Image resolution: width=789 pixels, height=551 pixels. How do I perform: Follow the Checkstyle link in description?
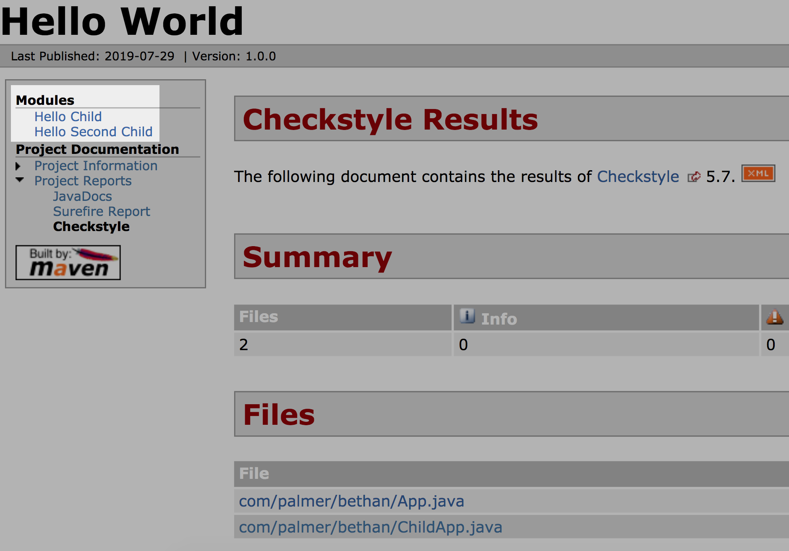point(637,177)
